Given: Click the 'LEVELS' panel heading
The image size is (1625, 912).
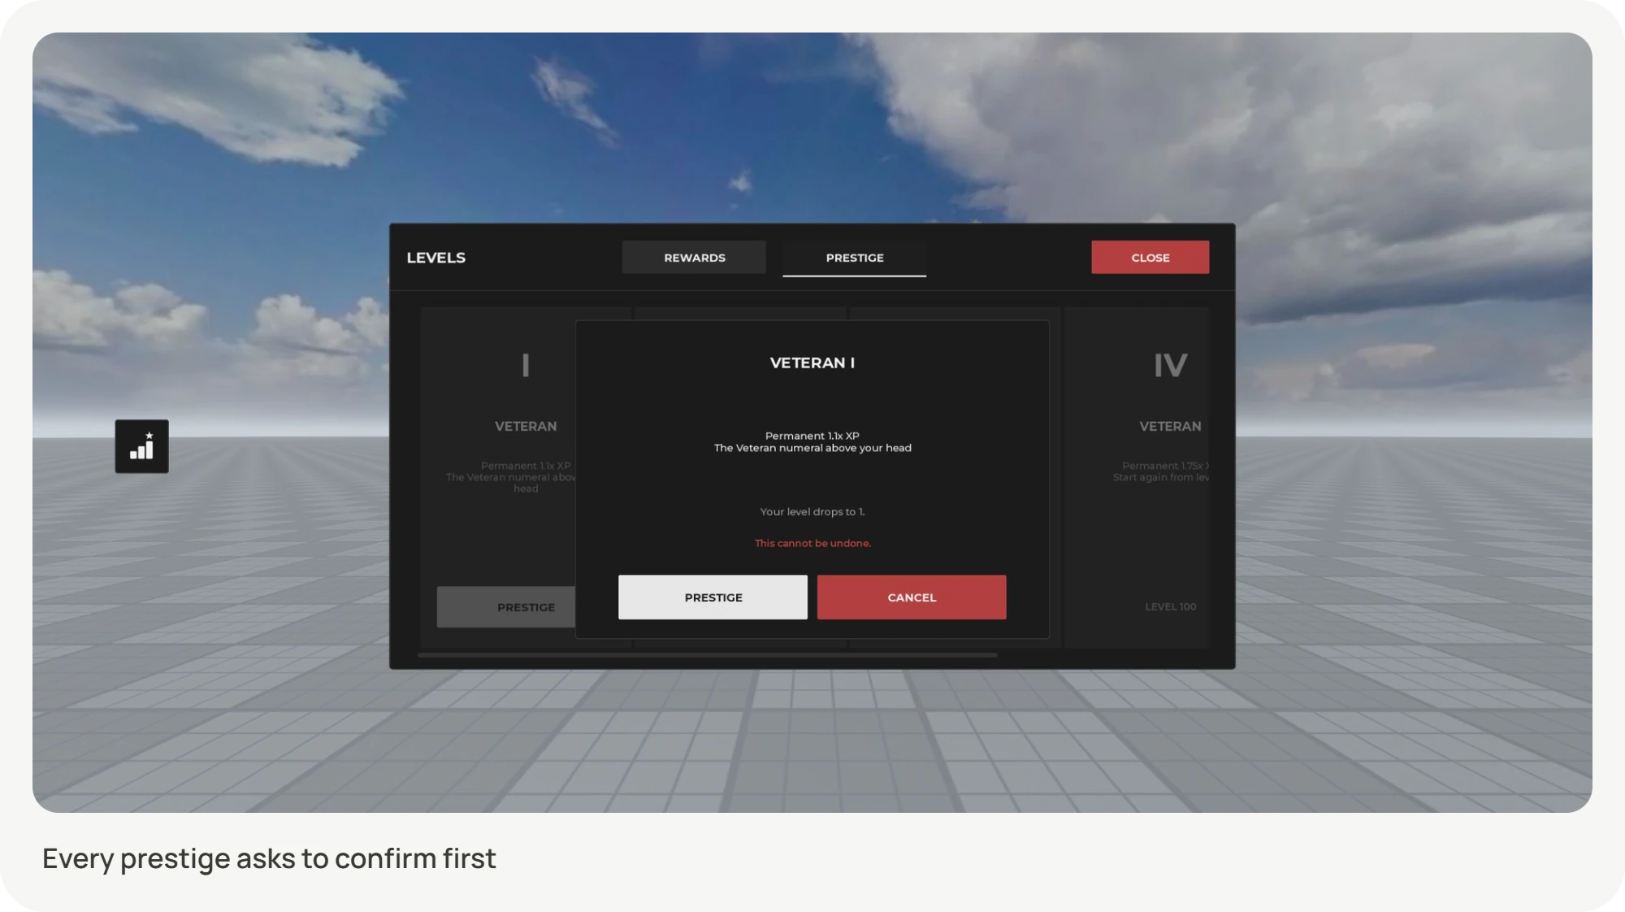Looking at the screenshot, I should pyautogui.click(x=436, y=258).
